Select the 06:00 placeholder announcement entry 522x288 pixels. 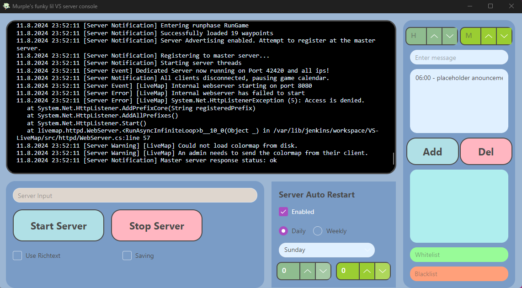(458, 78)
